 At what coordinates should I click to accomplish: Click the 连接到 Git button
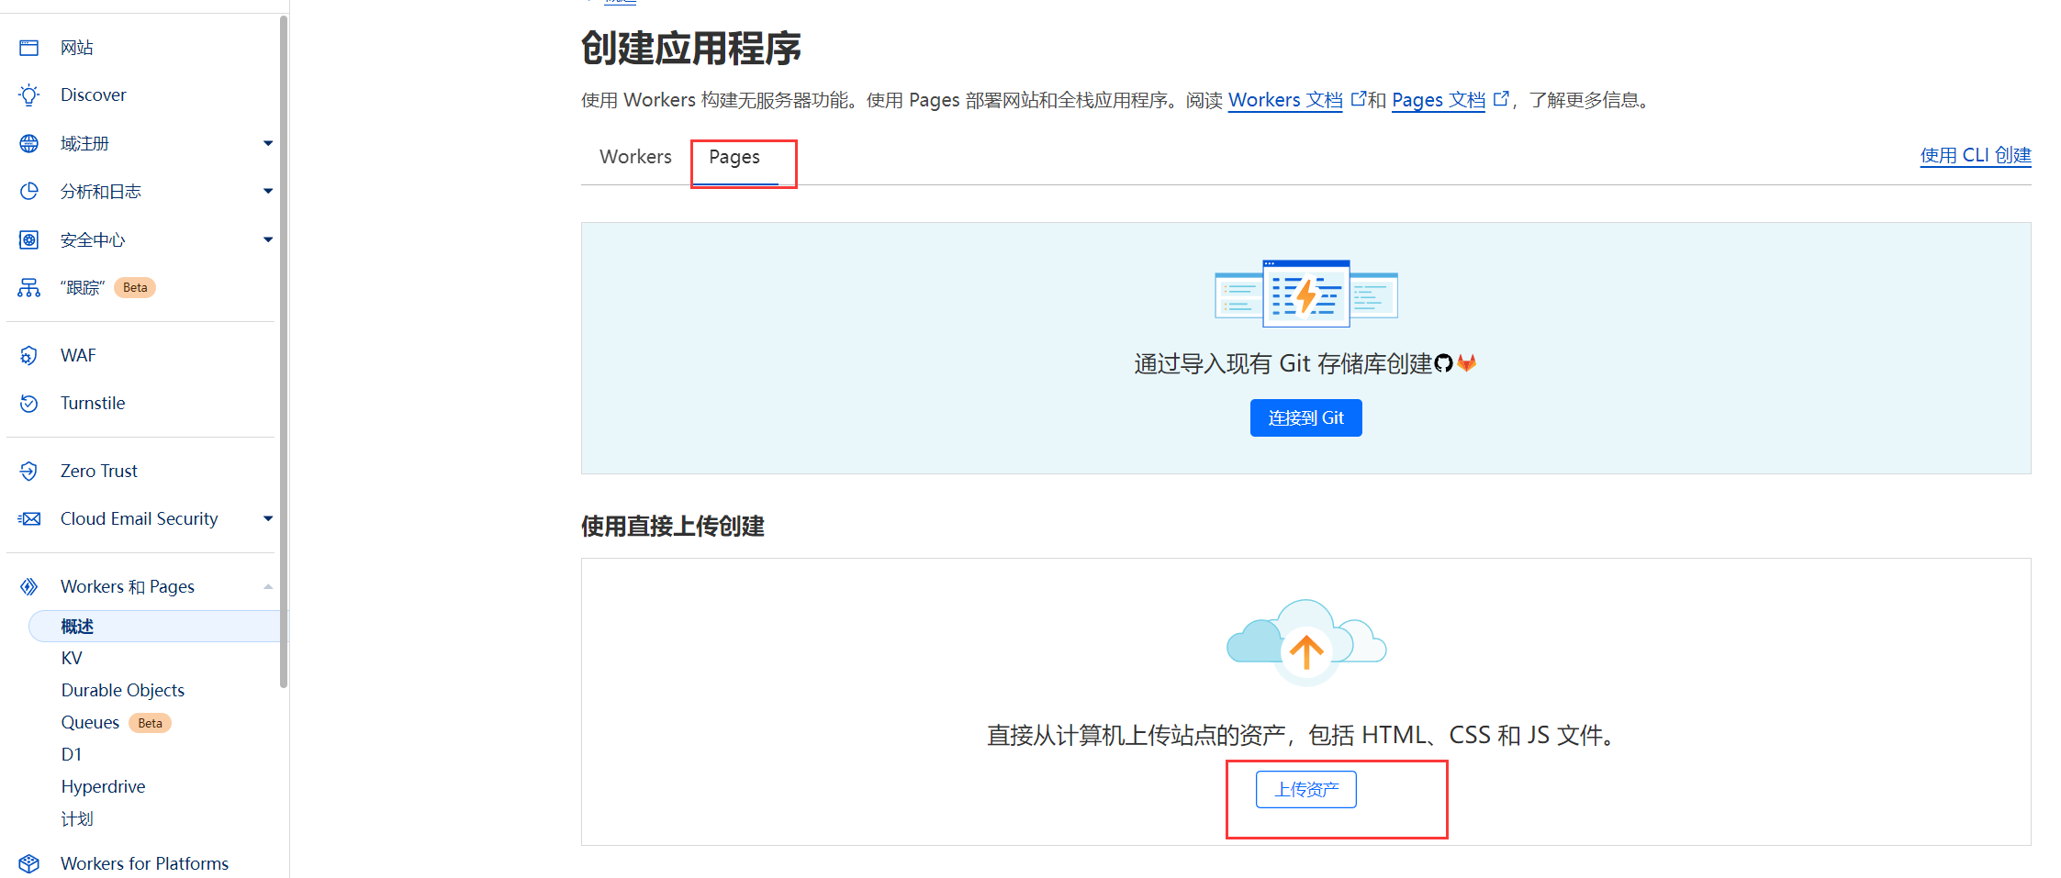(1305, 418)
